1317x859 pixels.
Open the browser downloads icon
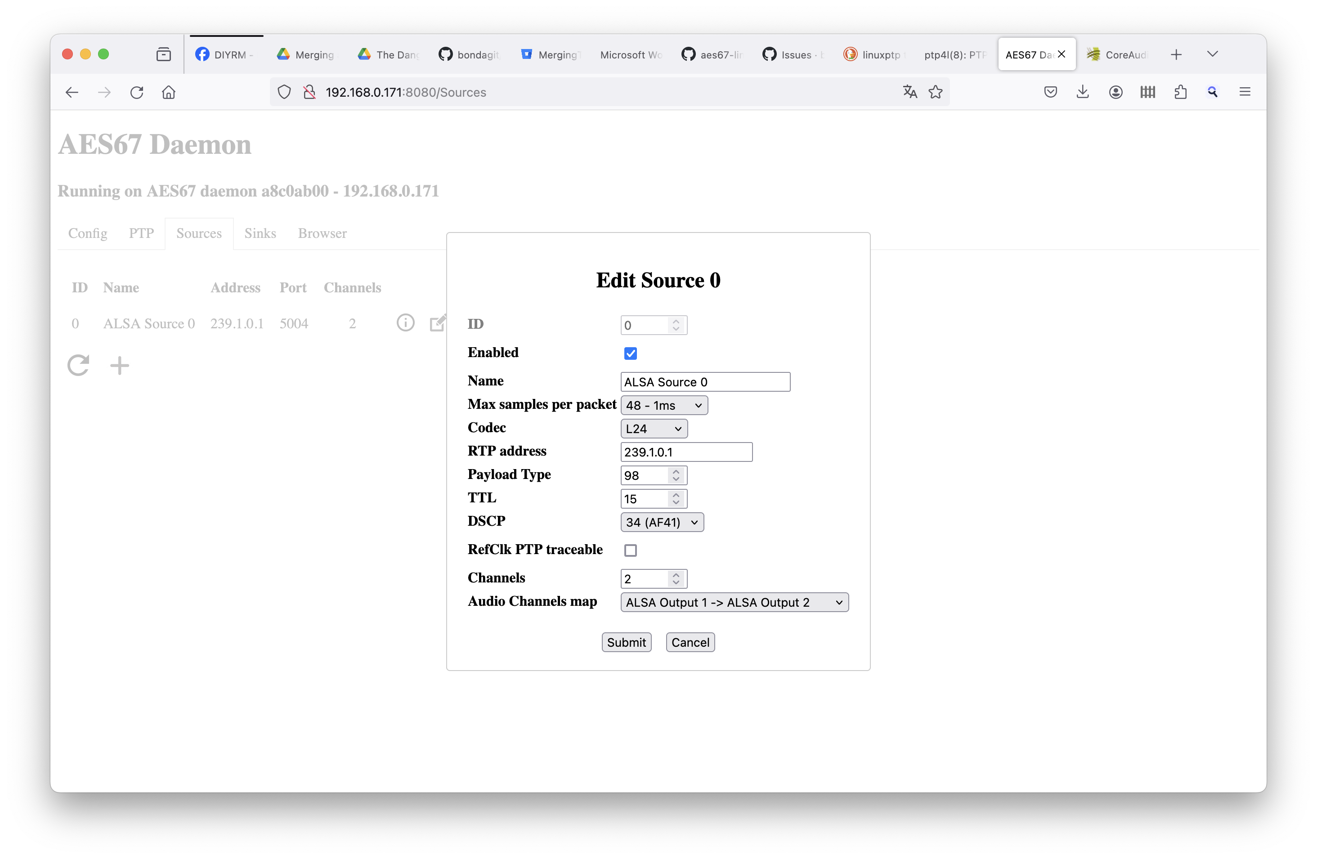(x=1083, y=92)
